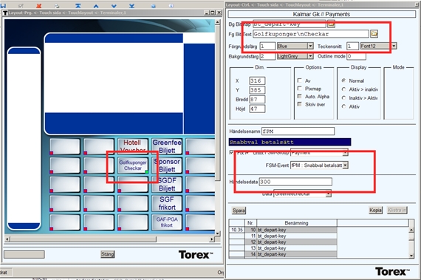Open the folder browse icon beside Fg text field
This screenshot has height=280, width=421.
tap(374, 34)
